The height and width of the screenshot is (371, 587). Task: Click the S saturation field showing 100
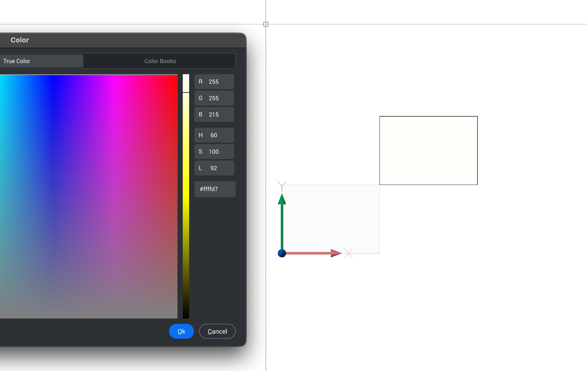(x=214, y=152)
